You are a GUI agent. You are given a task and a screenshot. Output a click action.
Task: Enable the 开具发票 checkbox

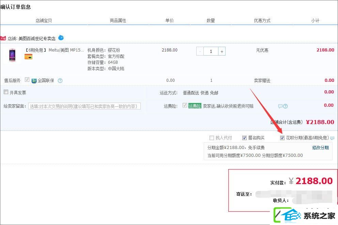click(6, 92)
